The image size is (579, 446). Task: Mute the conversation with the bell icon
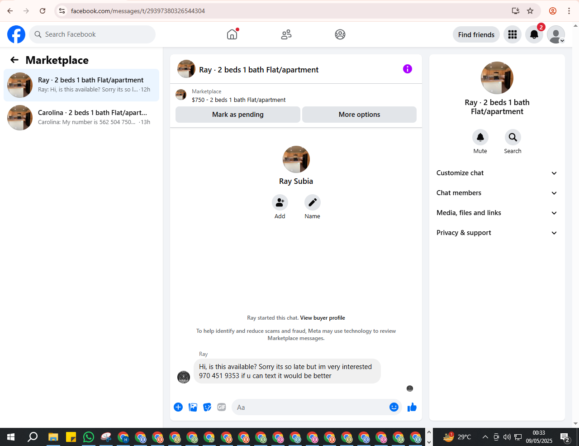pyautogui.click(x=480, y=137)
